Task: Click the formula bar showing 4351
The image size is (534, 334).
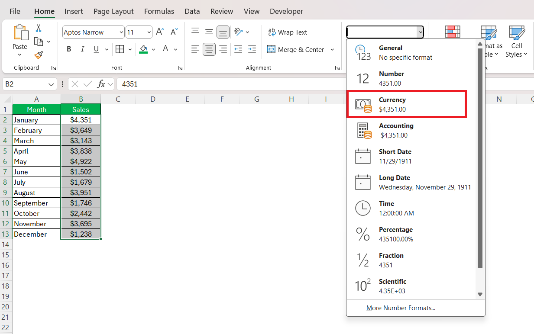Action: (x=325, y=84)
